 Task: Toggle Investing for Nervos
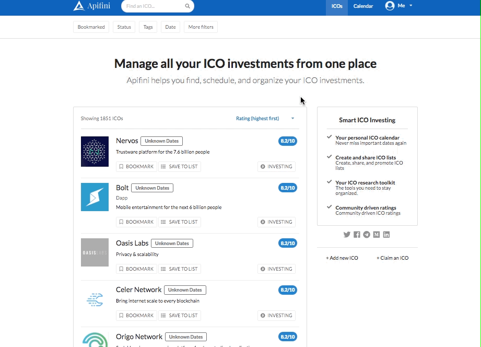(x=276, y=166)
